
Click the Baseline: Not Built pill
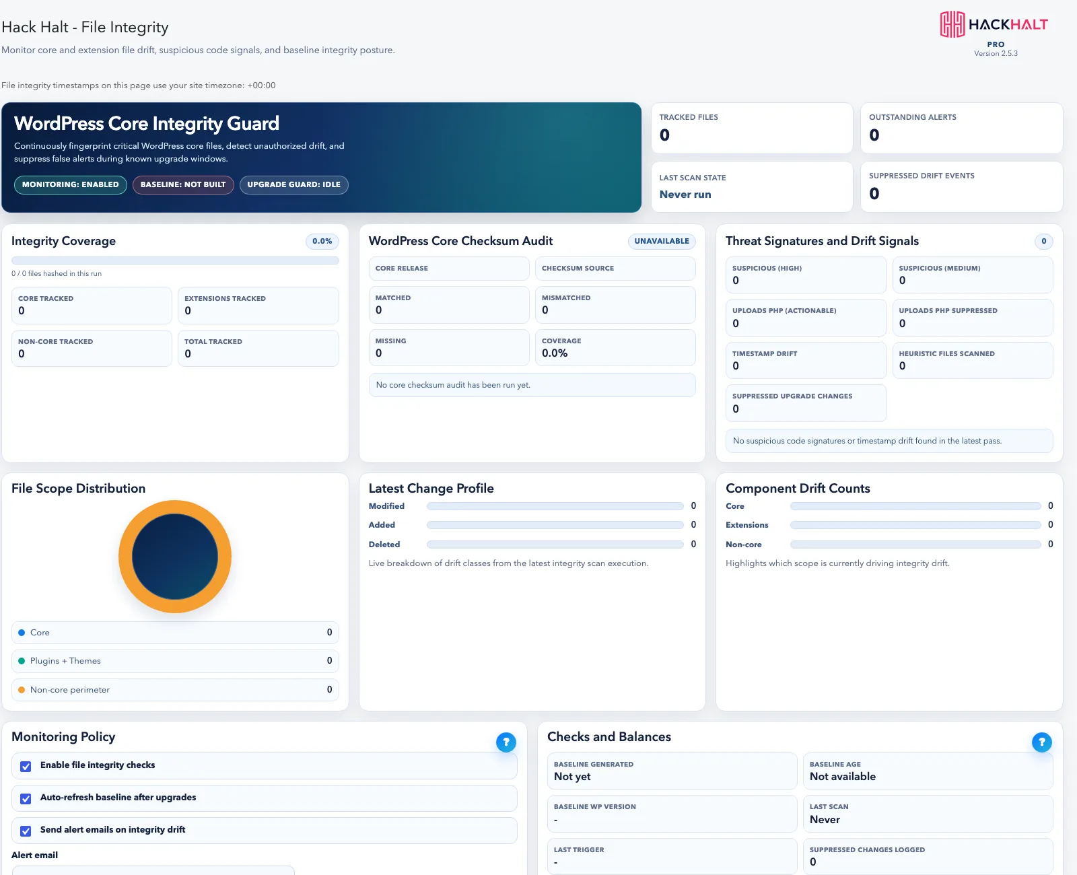tap(183, 184)
